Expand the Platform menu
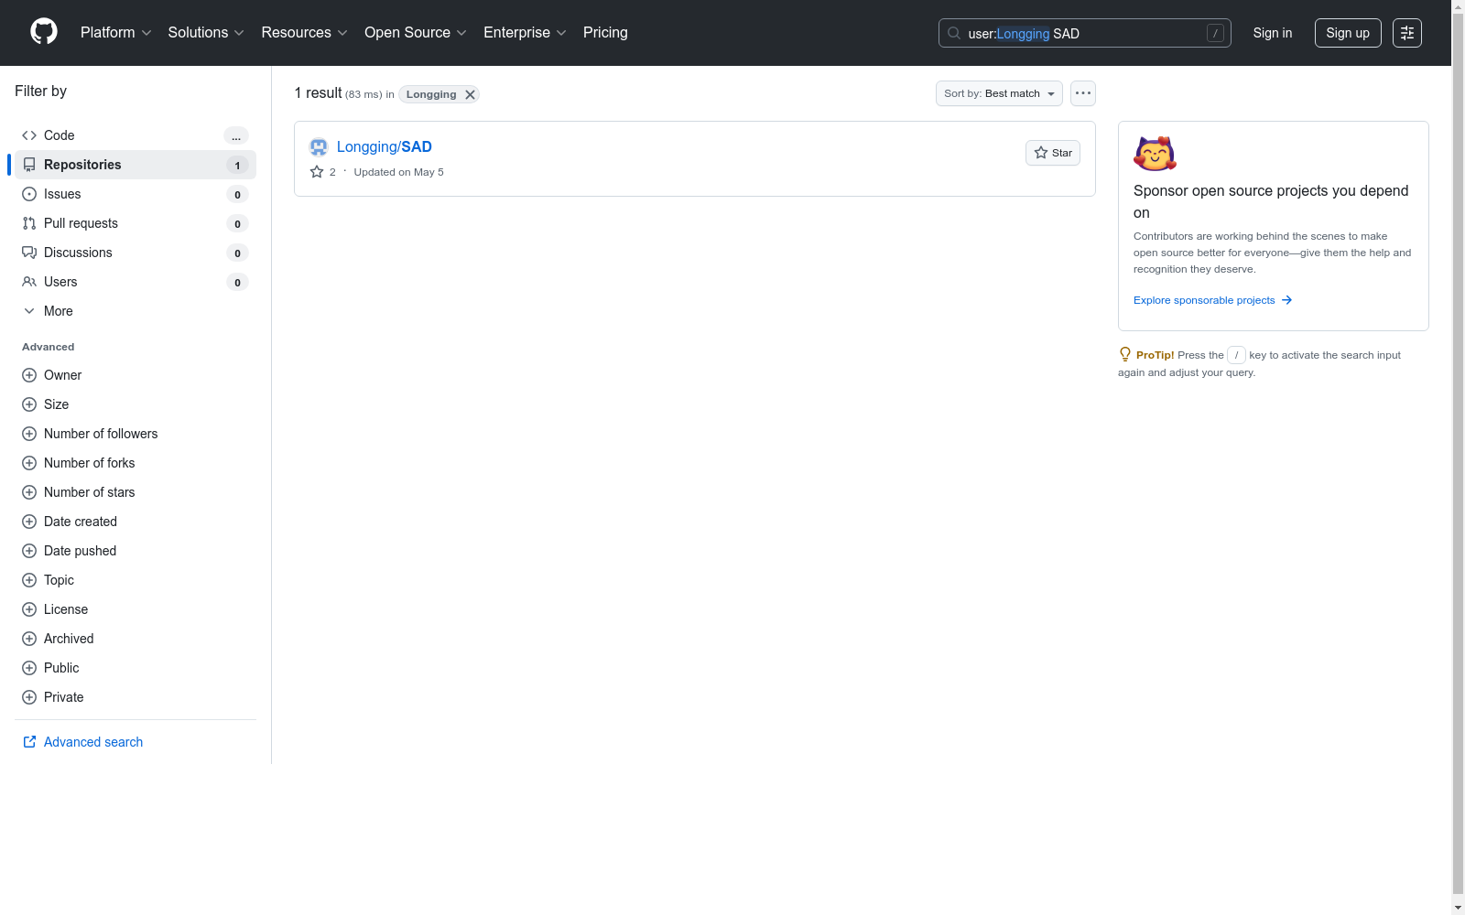1465x915 pixels. pos(116,33)
